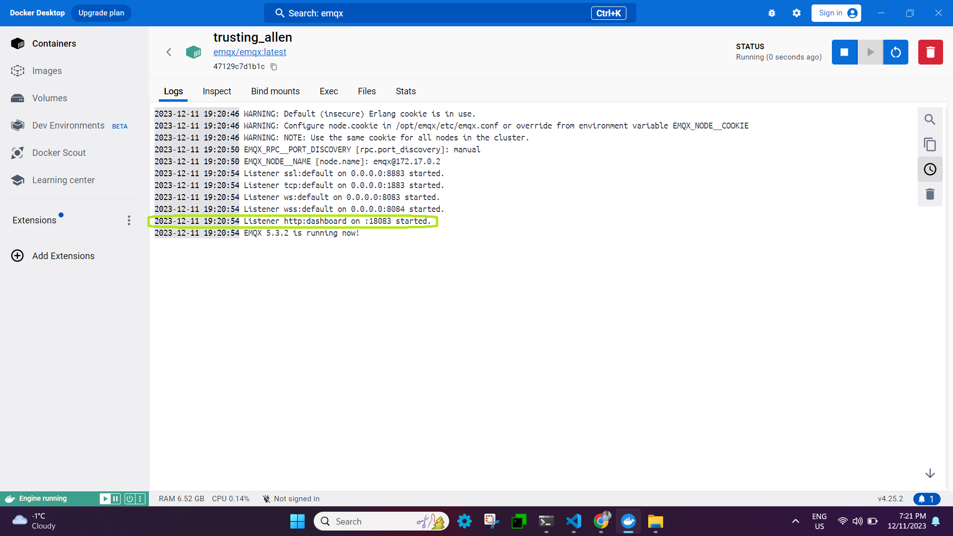The width and height of the screenshot is (953, 536).
Task: Show hidden system tray icons
Action: (x=796, y=522)
